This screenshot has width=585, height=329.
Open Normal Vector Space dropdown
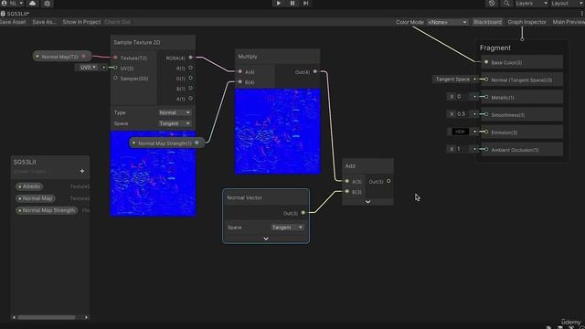point(287,228)
